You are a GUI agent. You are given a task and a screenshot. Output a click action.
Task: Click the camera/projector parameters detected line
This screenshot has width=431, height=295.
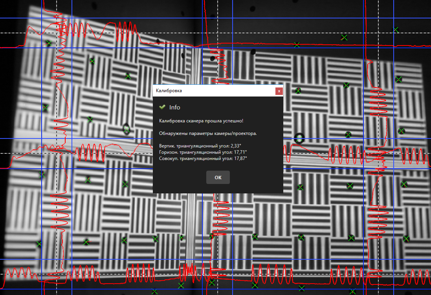pos(208,133)
